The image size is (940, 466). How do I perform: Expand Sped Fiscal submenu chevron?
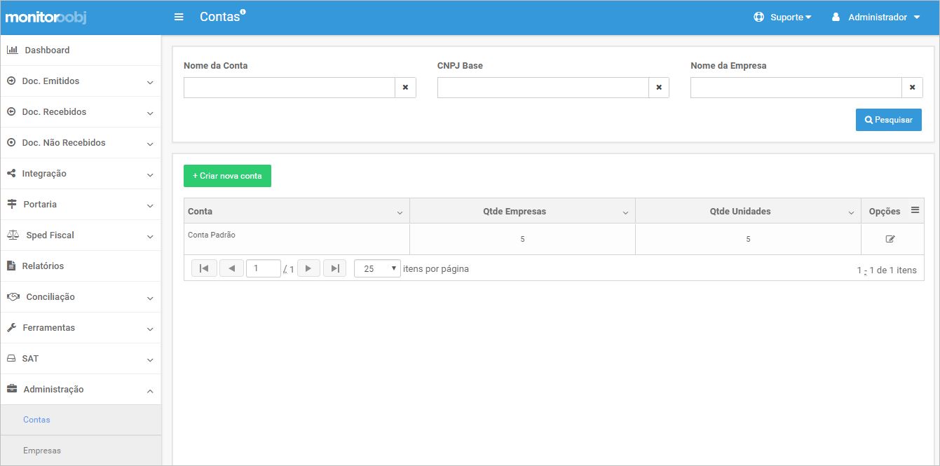(x=150, y=237)
